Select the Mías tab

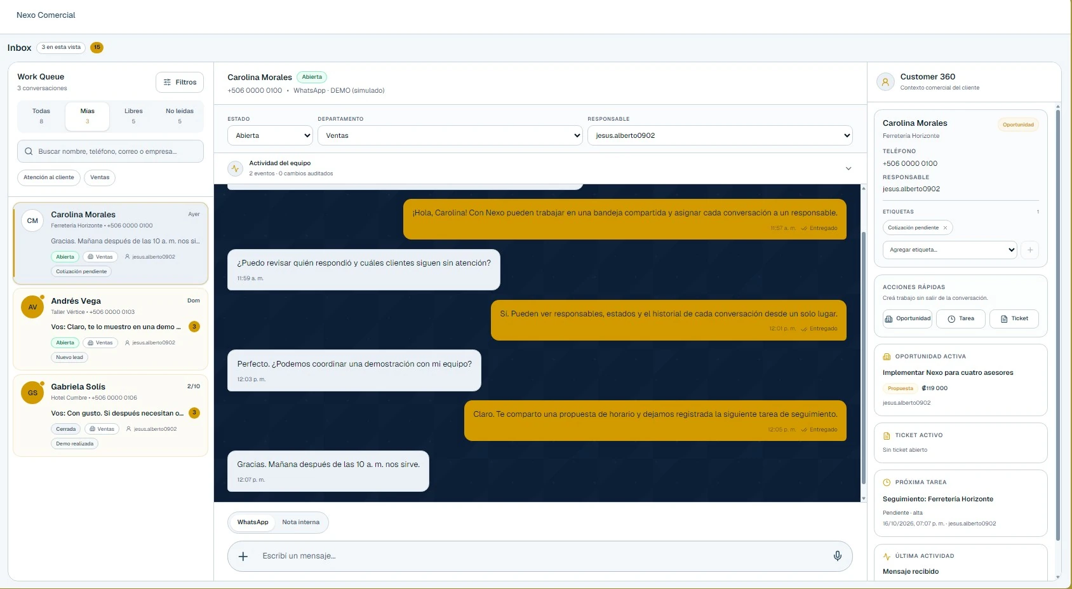[x=88, y=116]
